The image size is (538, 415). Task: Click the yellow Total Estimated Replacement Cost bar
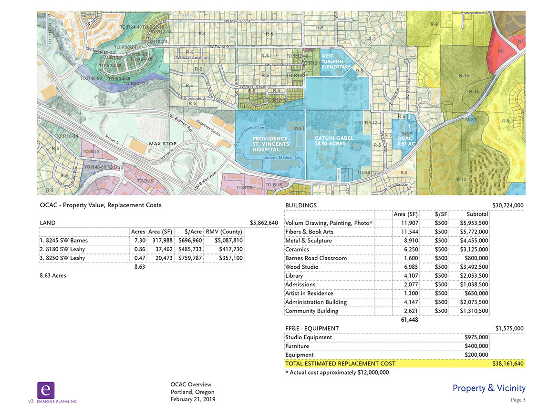404,364
